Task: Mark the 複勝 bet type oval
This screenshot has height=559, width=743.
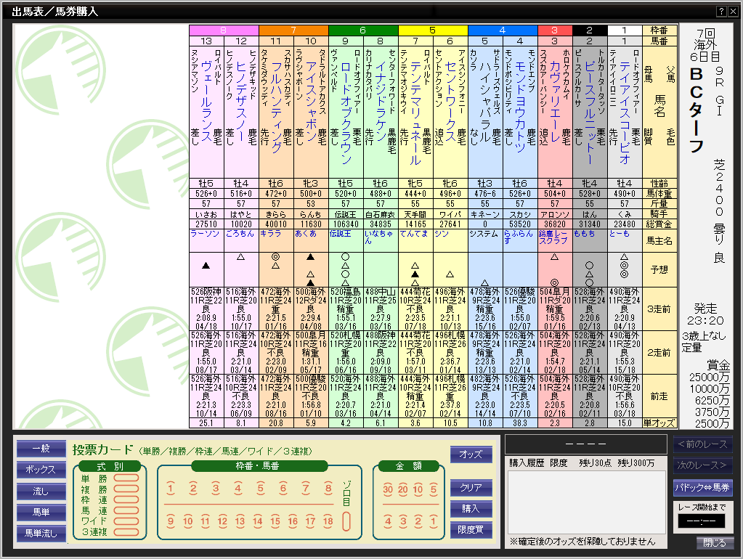Action: pos(125,489)
